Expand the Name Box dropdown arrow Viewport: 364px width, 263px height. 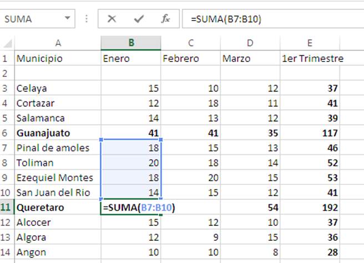pos(68,19)
